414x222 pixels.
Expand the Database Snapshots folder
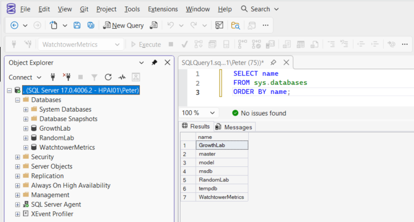click(x=25, y=119)
